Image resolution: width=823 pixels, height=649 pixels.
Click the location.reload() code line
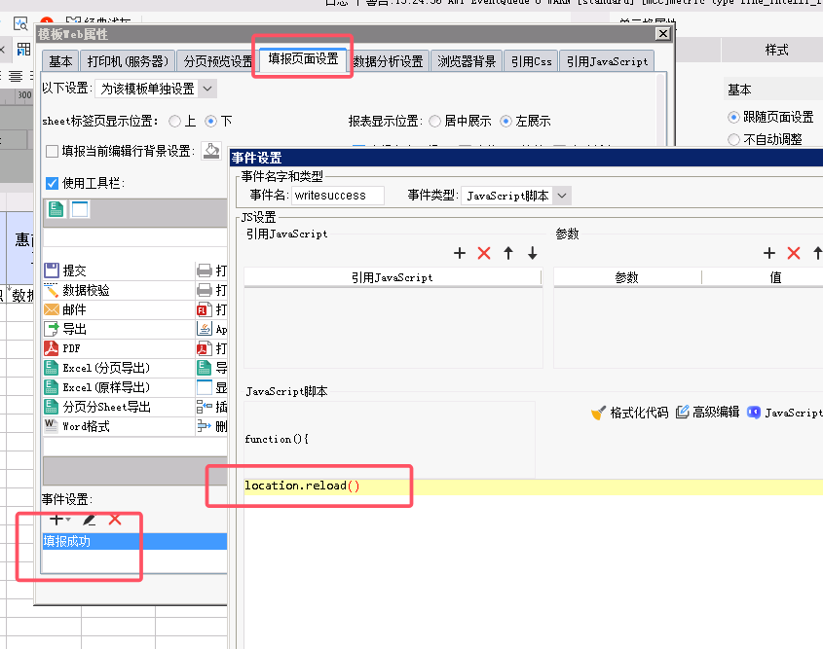534,486
